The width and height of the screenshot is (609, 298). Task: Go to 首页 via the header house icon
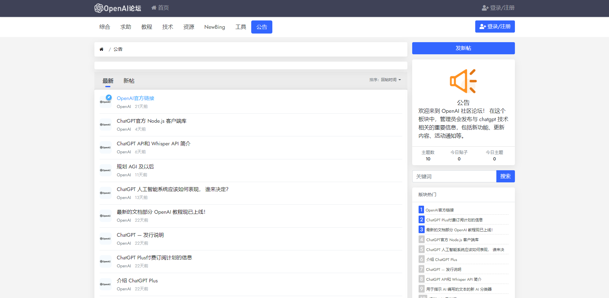tap(160, 8)
